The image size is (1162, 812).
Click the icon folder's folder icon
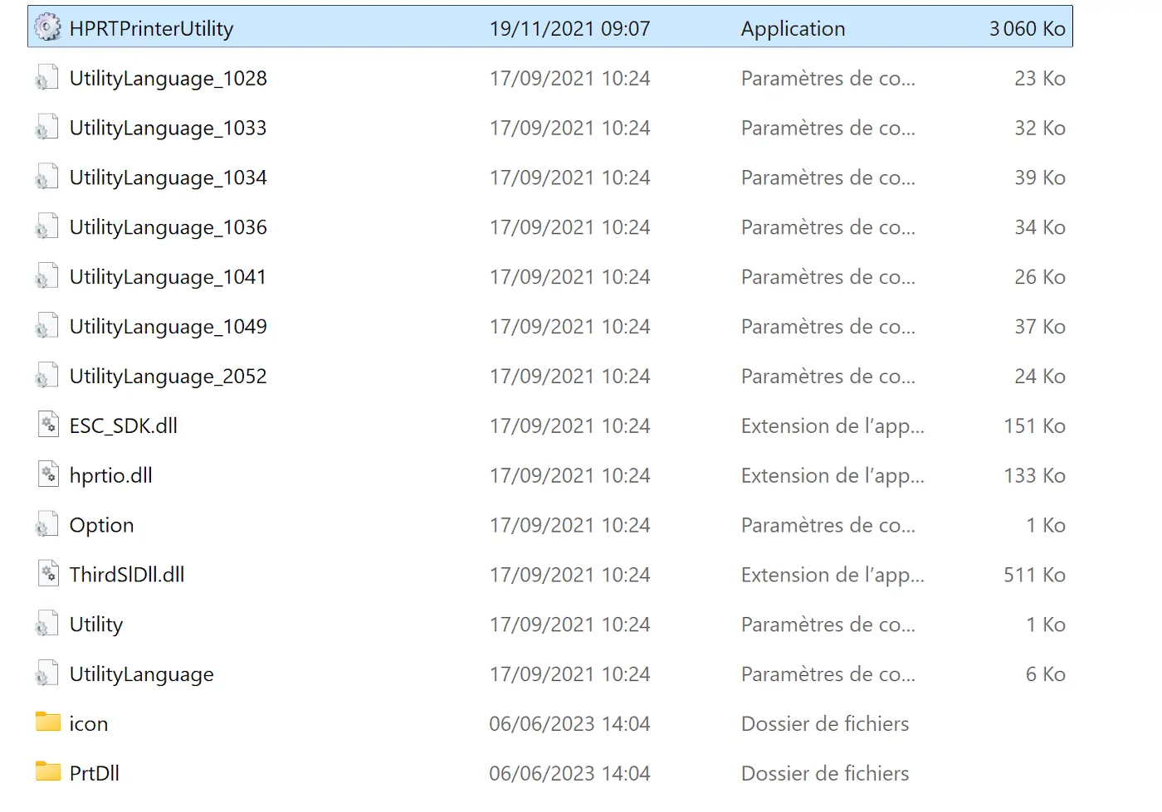click(x=48, y=722)
